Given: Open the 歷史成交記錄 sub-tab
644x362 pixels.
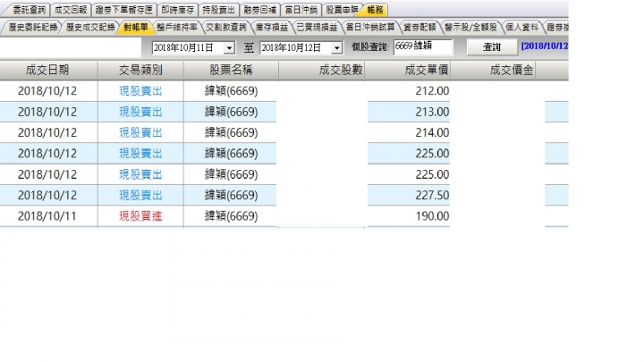Looking at the screenshot, I should point(90,28).
